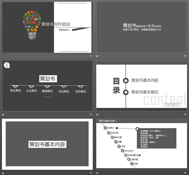Click the 商务实验中心 subtitle on slide 1
The width and height of the screenshot is (189, 175).
pyautogui.click(x=64, y=30)
